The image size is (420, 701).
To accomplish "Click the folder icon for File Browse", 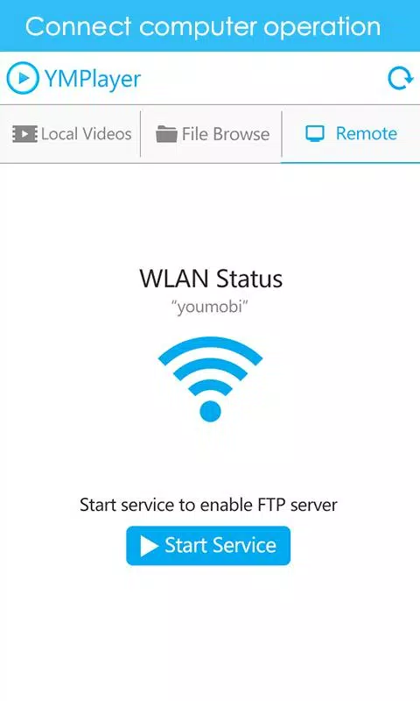I will tap(166, 134).
